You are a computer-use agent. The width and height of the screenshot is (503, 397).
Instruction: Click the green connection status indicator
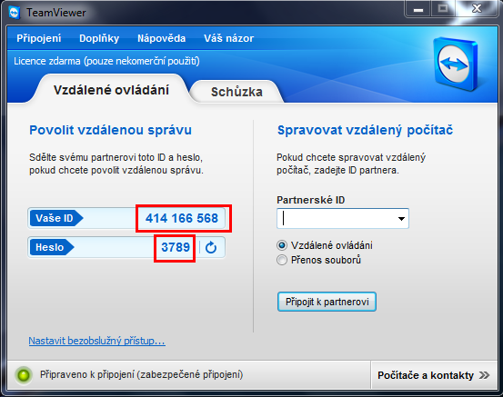(24, 375)
